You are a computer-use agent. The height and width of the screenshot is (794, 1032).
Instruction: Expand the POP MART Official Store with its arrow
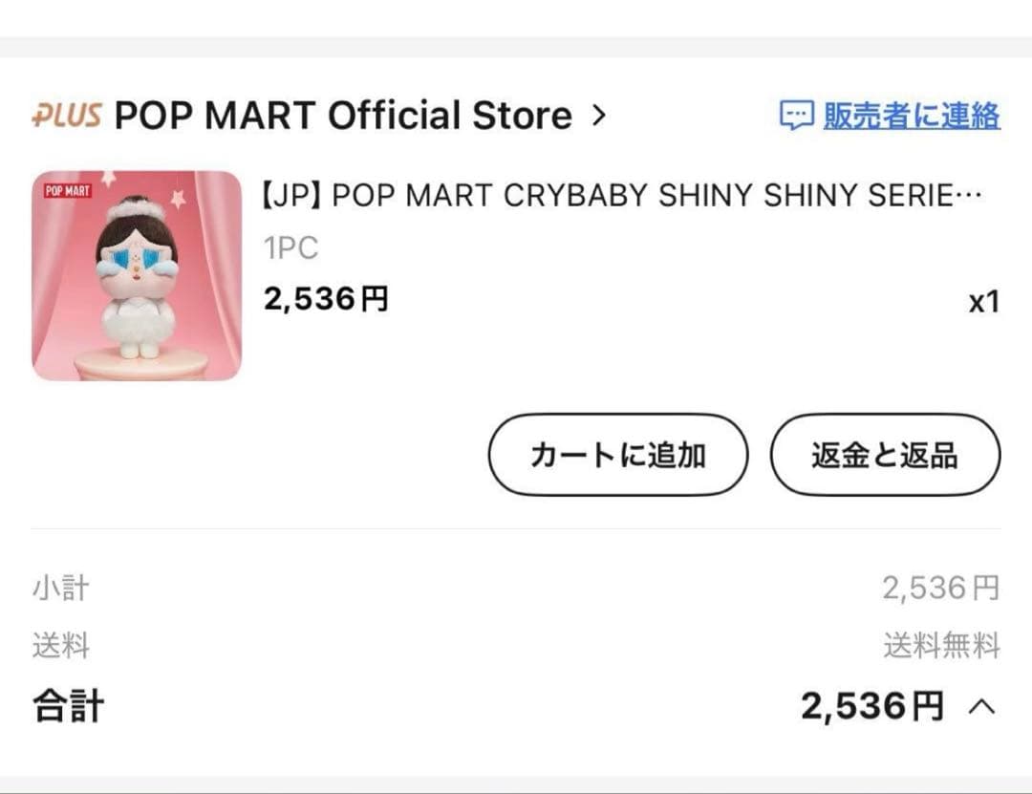coord(601,115)
